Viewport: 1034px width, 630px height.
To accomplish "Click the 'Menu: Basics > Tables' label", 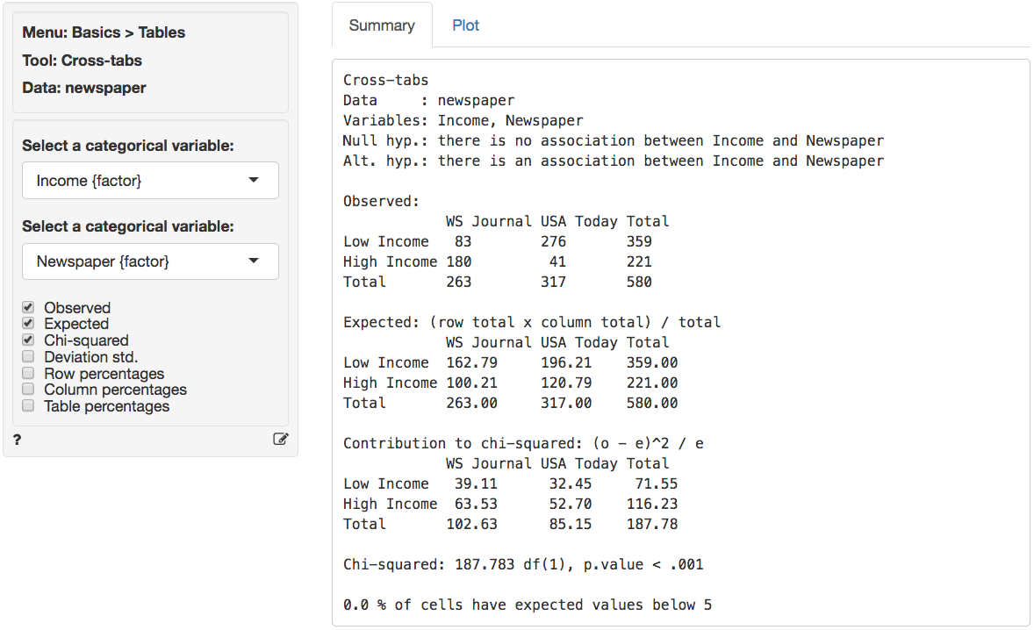I will tap(104, 33).
